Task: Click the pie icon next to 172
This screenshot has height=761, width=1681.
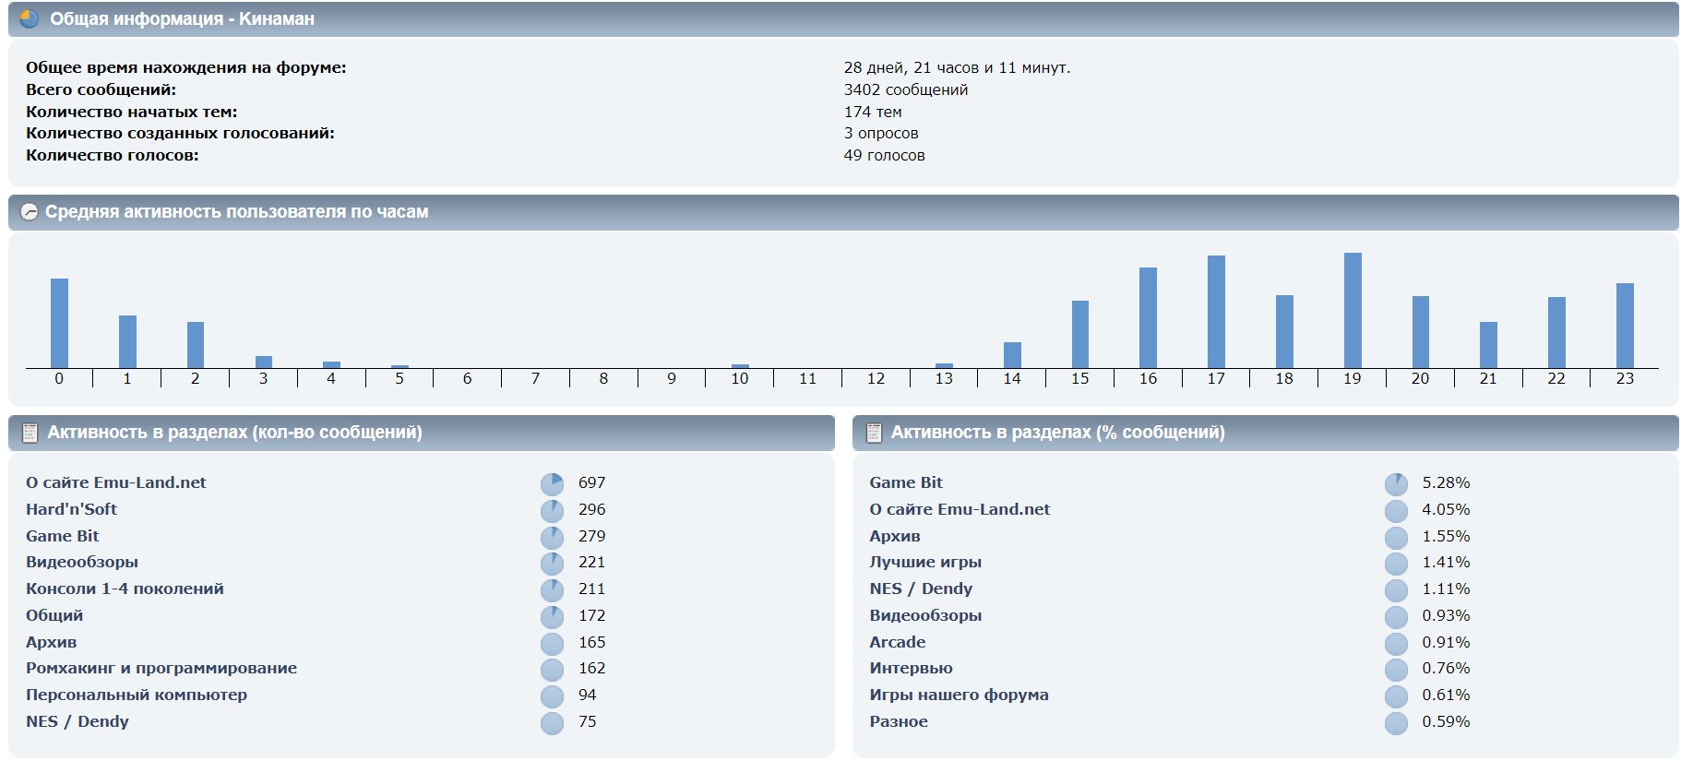Action: click(x=552, y=617)
